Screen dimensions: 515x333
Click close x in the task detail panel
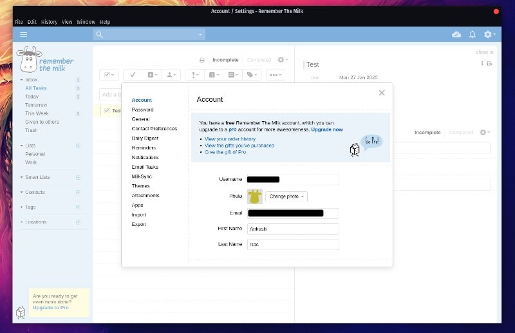click(x=484, y=52)
